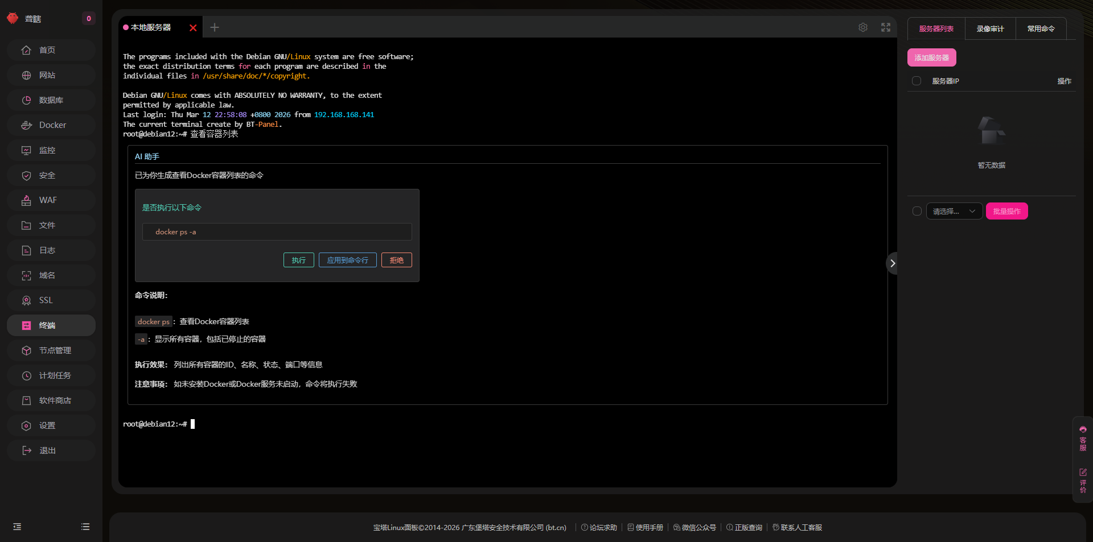Switch to the 常用命令 tab
This screenshot has width=1093, height=542.
1041,28
